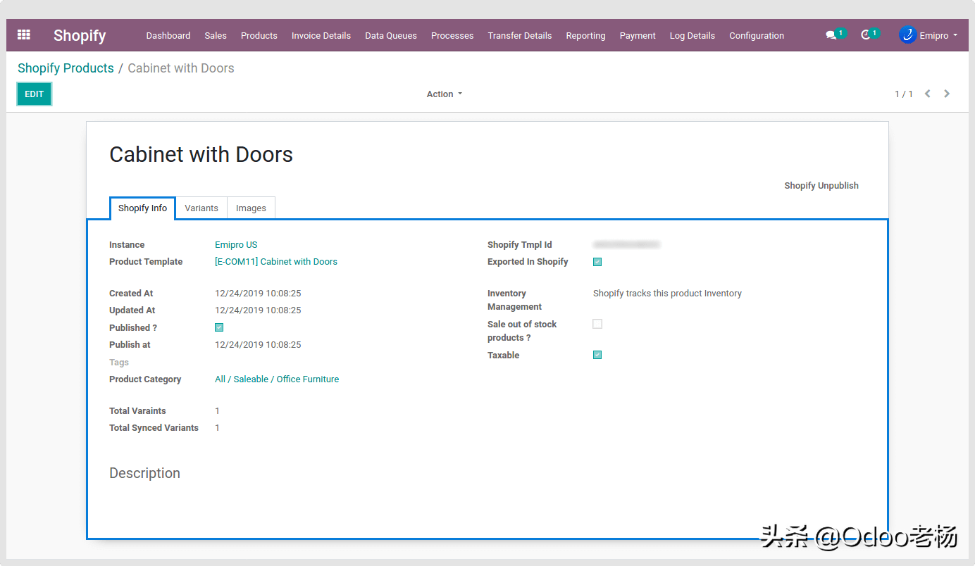Click the blurred Shopify Tmpl Id value
Viewport: 975px width, 566px height.
click(x=626, y=245)
